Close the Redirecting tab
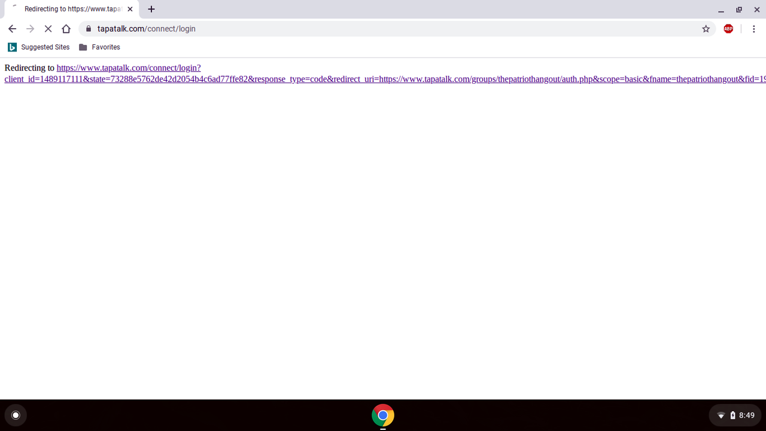This screenshot has width=766, height=431. click(130, 9)
